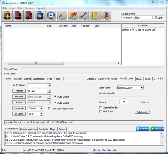Open the Support menu
The image size is (168, 154).
pyautogui.click(x=41, y=8)
